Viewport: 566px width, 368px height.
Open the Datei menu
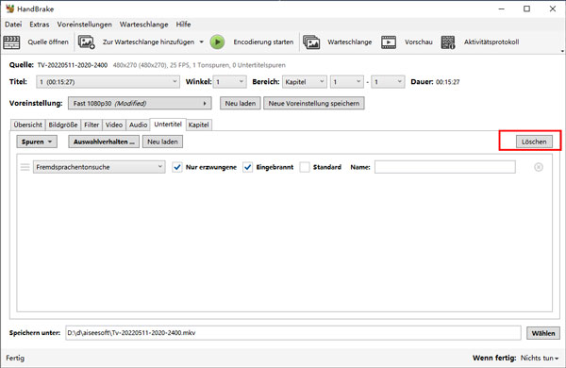13,25
